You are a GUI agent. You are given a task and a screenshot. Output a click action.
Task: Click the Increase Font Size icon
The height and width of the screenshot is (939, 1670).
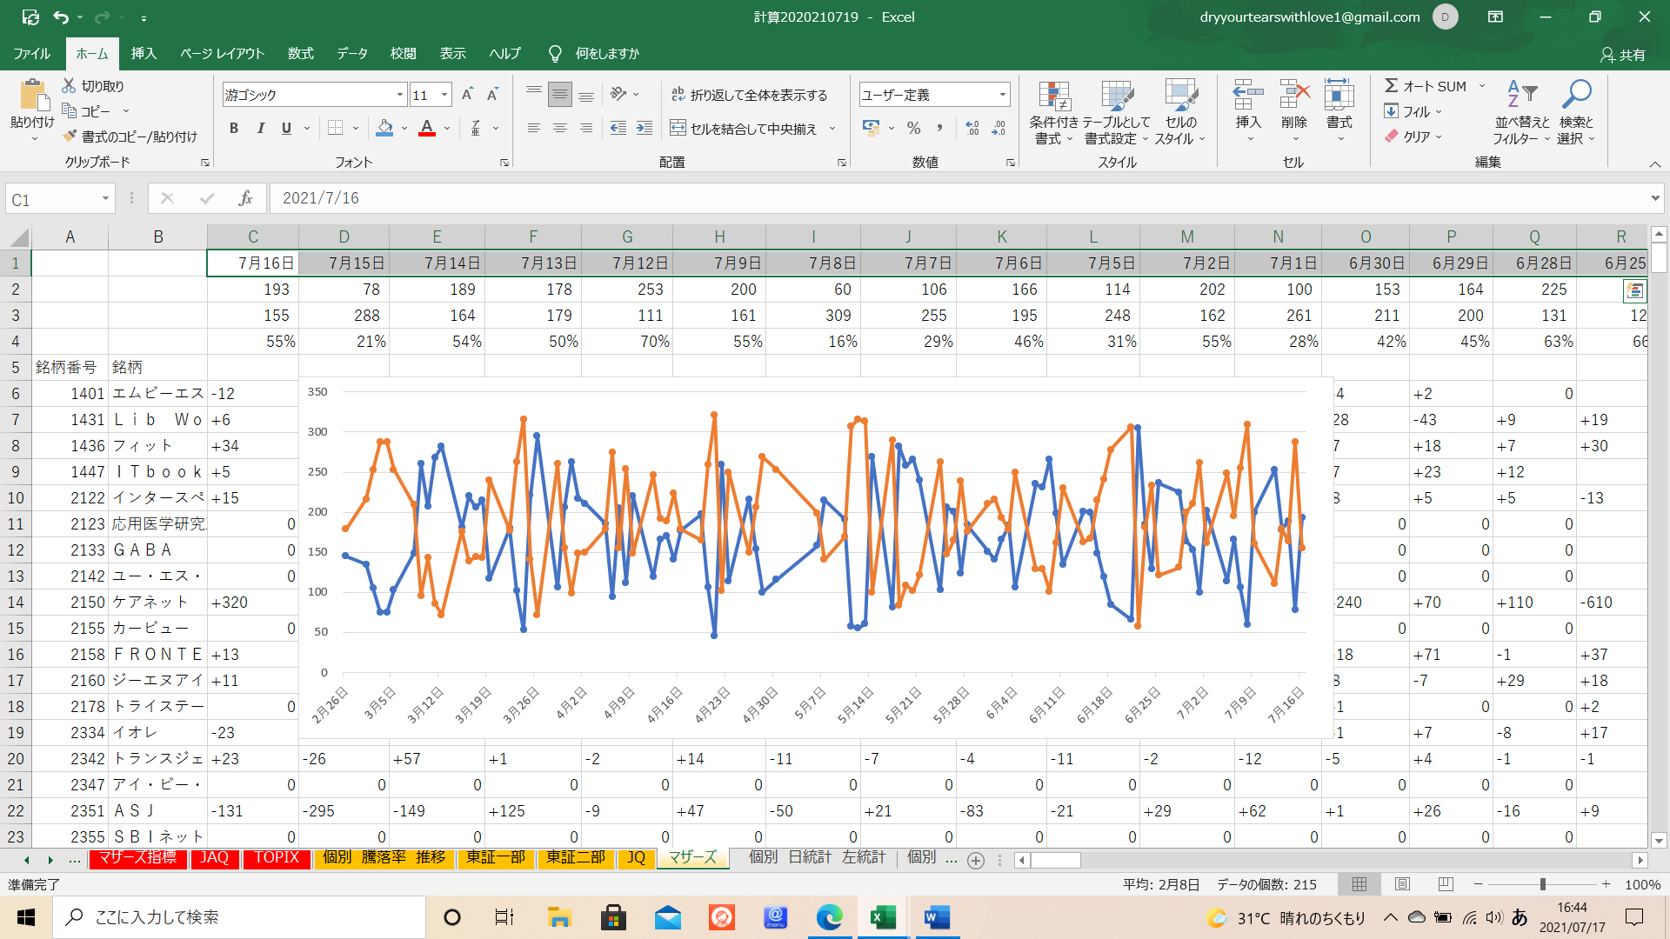pyautogui.click(x=467, y=95)
